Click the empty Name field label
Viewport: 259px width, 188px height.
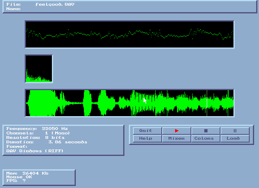[13, 9]
